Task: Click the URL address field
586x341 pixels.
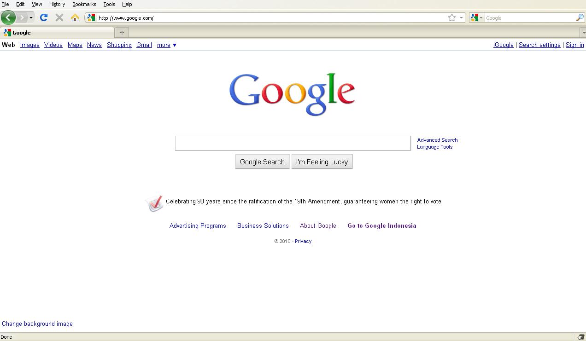Action: point(271,18)
